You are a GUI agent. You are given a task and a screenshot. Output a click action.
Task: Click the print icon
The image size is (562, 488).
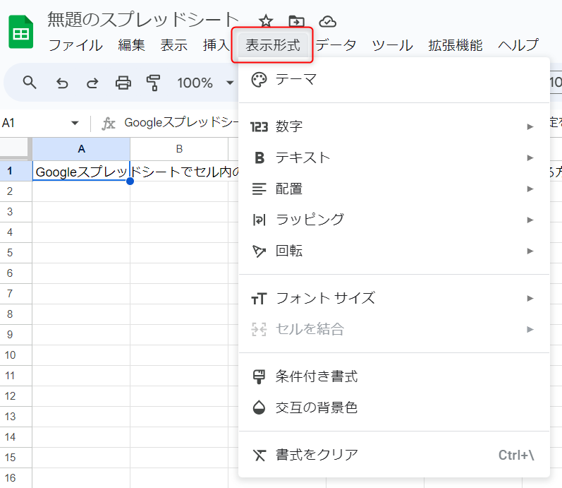point(123,83)
